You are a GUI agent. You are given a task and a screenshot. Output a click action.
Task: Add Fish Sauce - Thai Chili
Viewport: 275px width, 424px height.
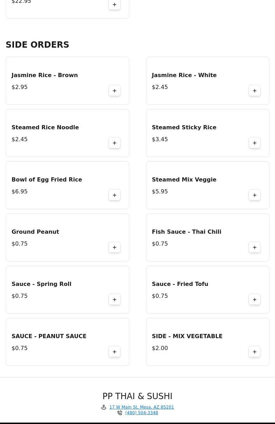tap(255, 247)
